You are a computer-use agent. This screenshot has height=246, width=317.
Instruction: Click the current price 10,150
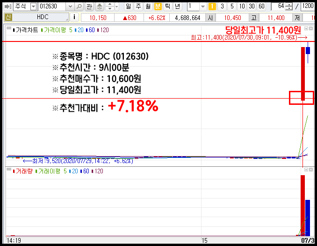point(98,18)
